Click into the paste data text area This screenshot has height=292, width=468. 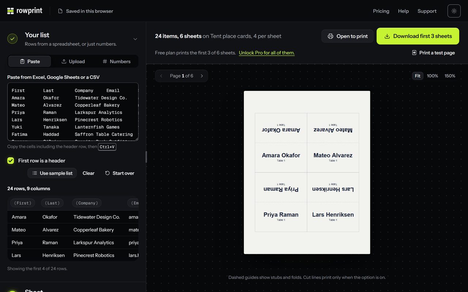coord(73,112)
